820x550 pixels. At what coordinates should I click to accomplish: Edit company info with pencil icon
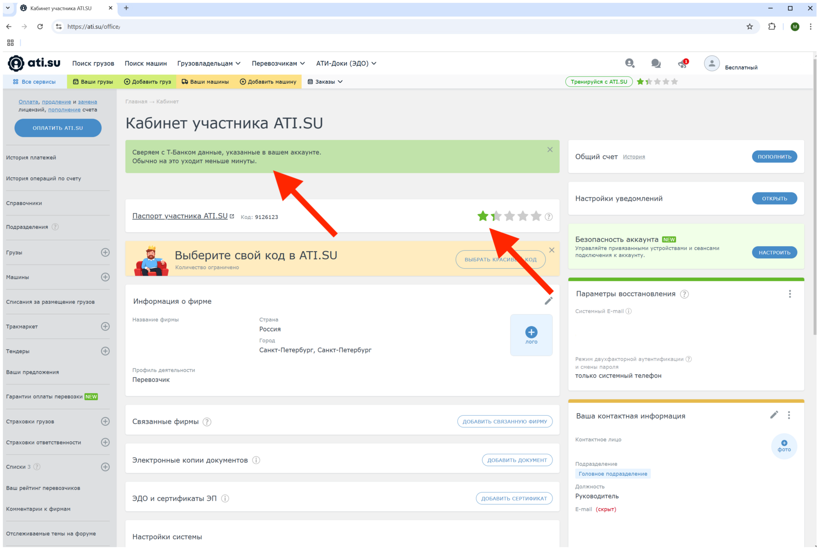(x=549, y=301)
